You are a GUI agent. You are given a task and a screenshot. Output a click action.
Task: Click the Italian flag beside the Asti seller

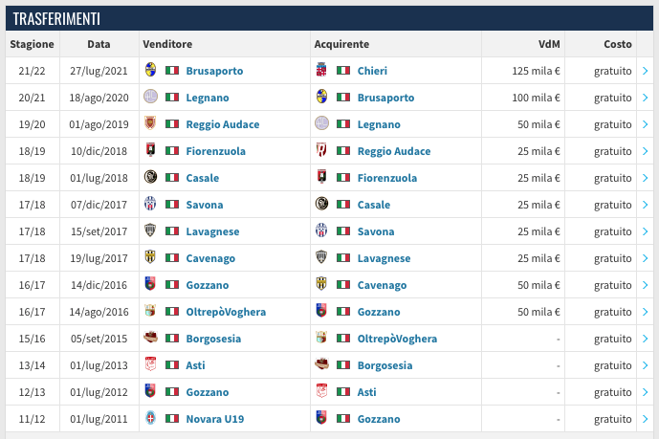172,365
